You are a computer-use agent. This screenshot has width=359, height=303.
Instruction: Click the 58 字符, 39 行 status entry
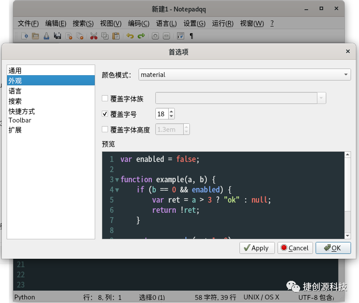(216, 297)
